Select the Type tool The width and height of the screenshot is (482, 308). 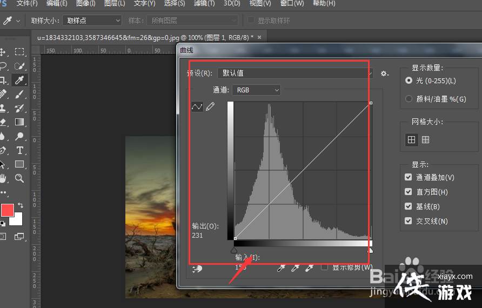tap(19, 150)
